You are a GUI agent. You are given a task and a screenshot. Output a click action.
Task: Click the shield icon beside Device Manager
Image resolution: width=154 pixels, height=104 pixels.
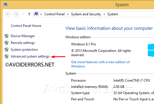(x=6, y=36)
